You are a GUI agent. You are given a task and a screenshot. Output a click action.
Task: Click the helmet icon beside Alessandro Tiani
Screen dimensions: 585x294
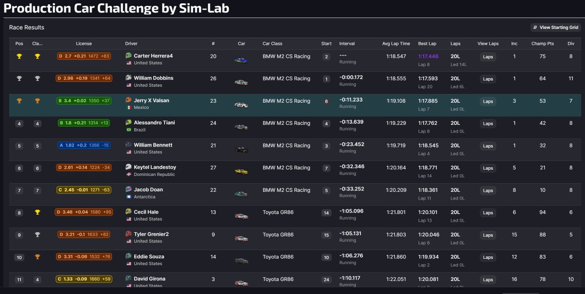[129, 123]
